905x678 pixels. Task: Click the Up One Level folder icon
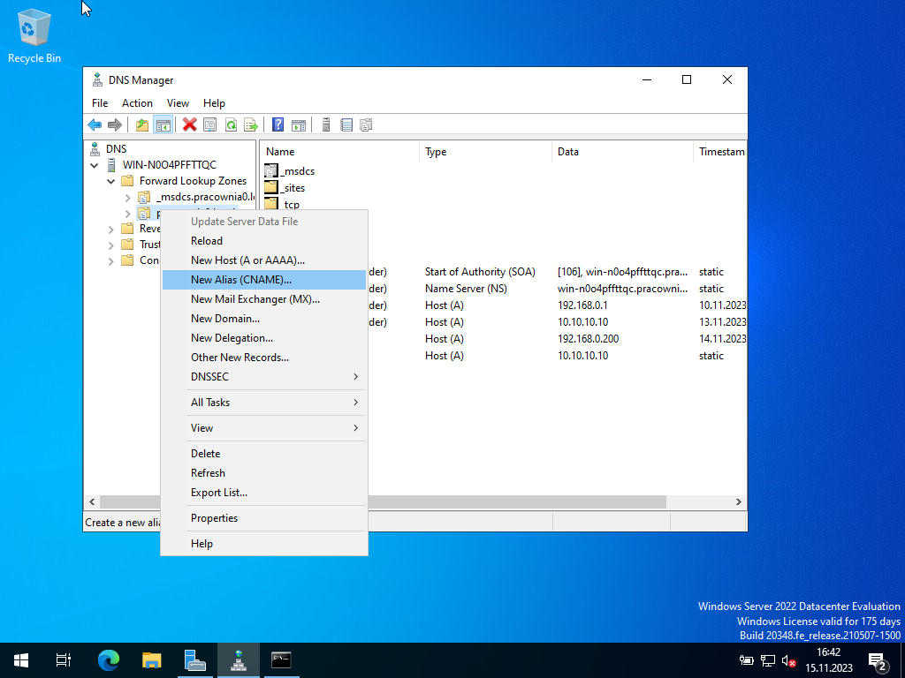point(142,124)
